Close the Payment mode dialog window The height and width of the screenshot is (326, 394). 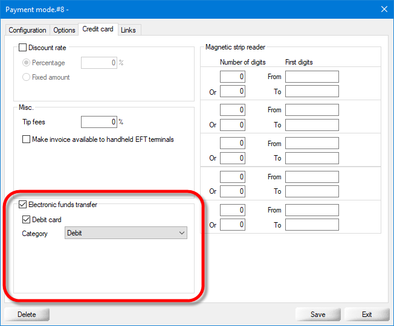click(384, 9)
